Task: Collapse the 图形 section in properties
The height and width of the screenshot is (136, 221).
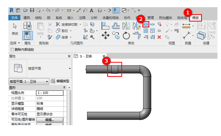Action: (64, 88)
